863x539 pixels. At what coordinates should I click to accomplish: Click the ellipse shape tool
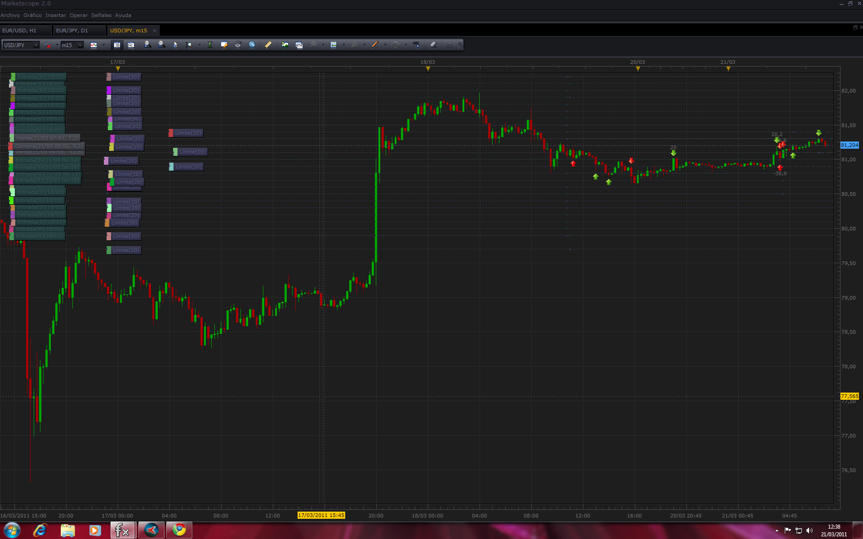pyautogui.click(x=396, y=44)
